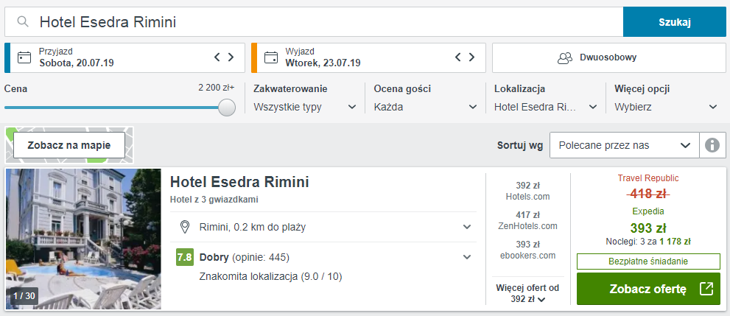Click the Szukaj search button
The height and width of the screenshot is (316, 730).
pos(674,22)
